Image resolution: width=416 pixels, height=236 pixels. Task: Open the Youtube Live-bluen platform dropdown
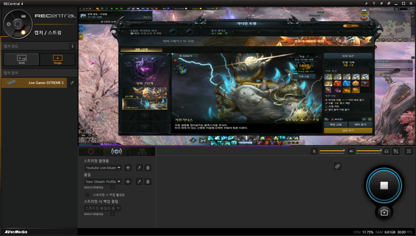pos(103,168)
